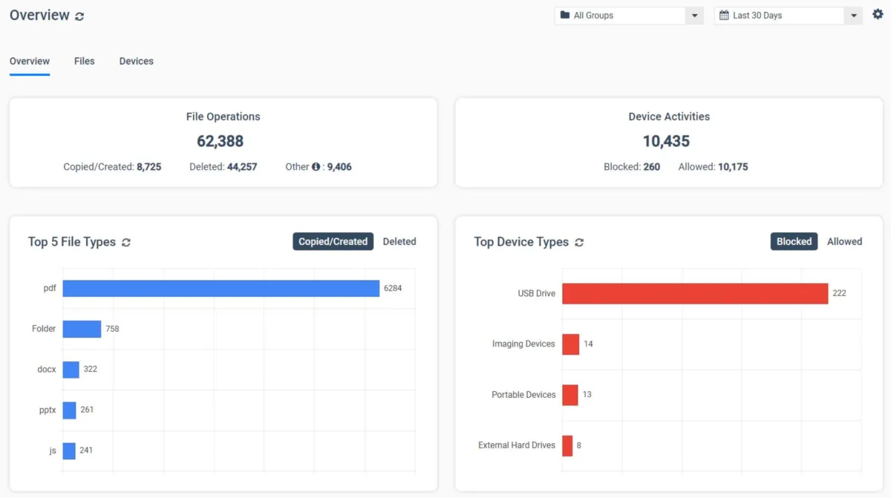Refresh the Top Device Types chart
The image size is (891, 498).
[579, 243]
